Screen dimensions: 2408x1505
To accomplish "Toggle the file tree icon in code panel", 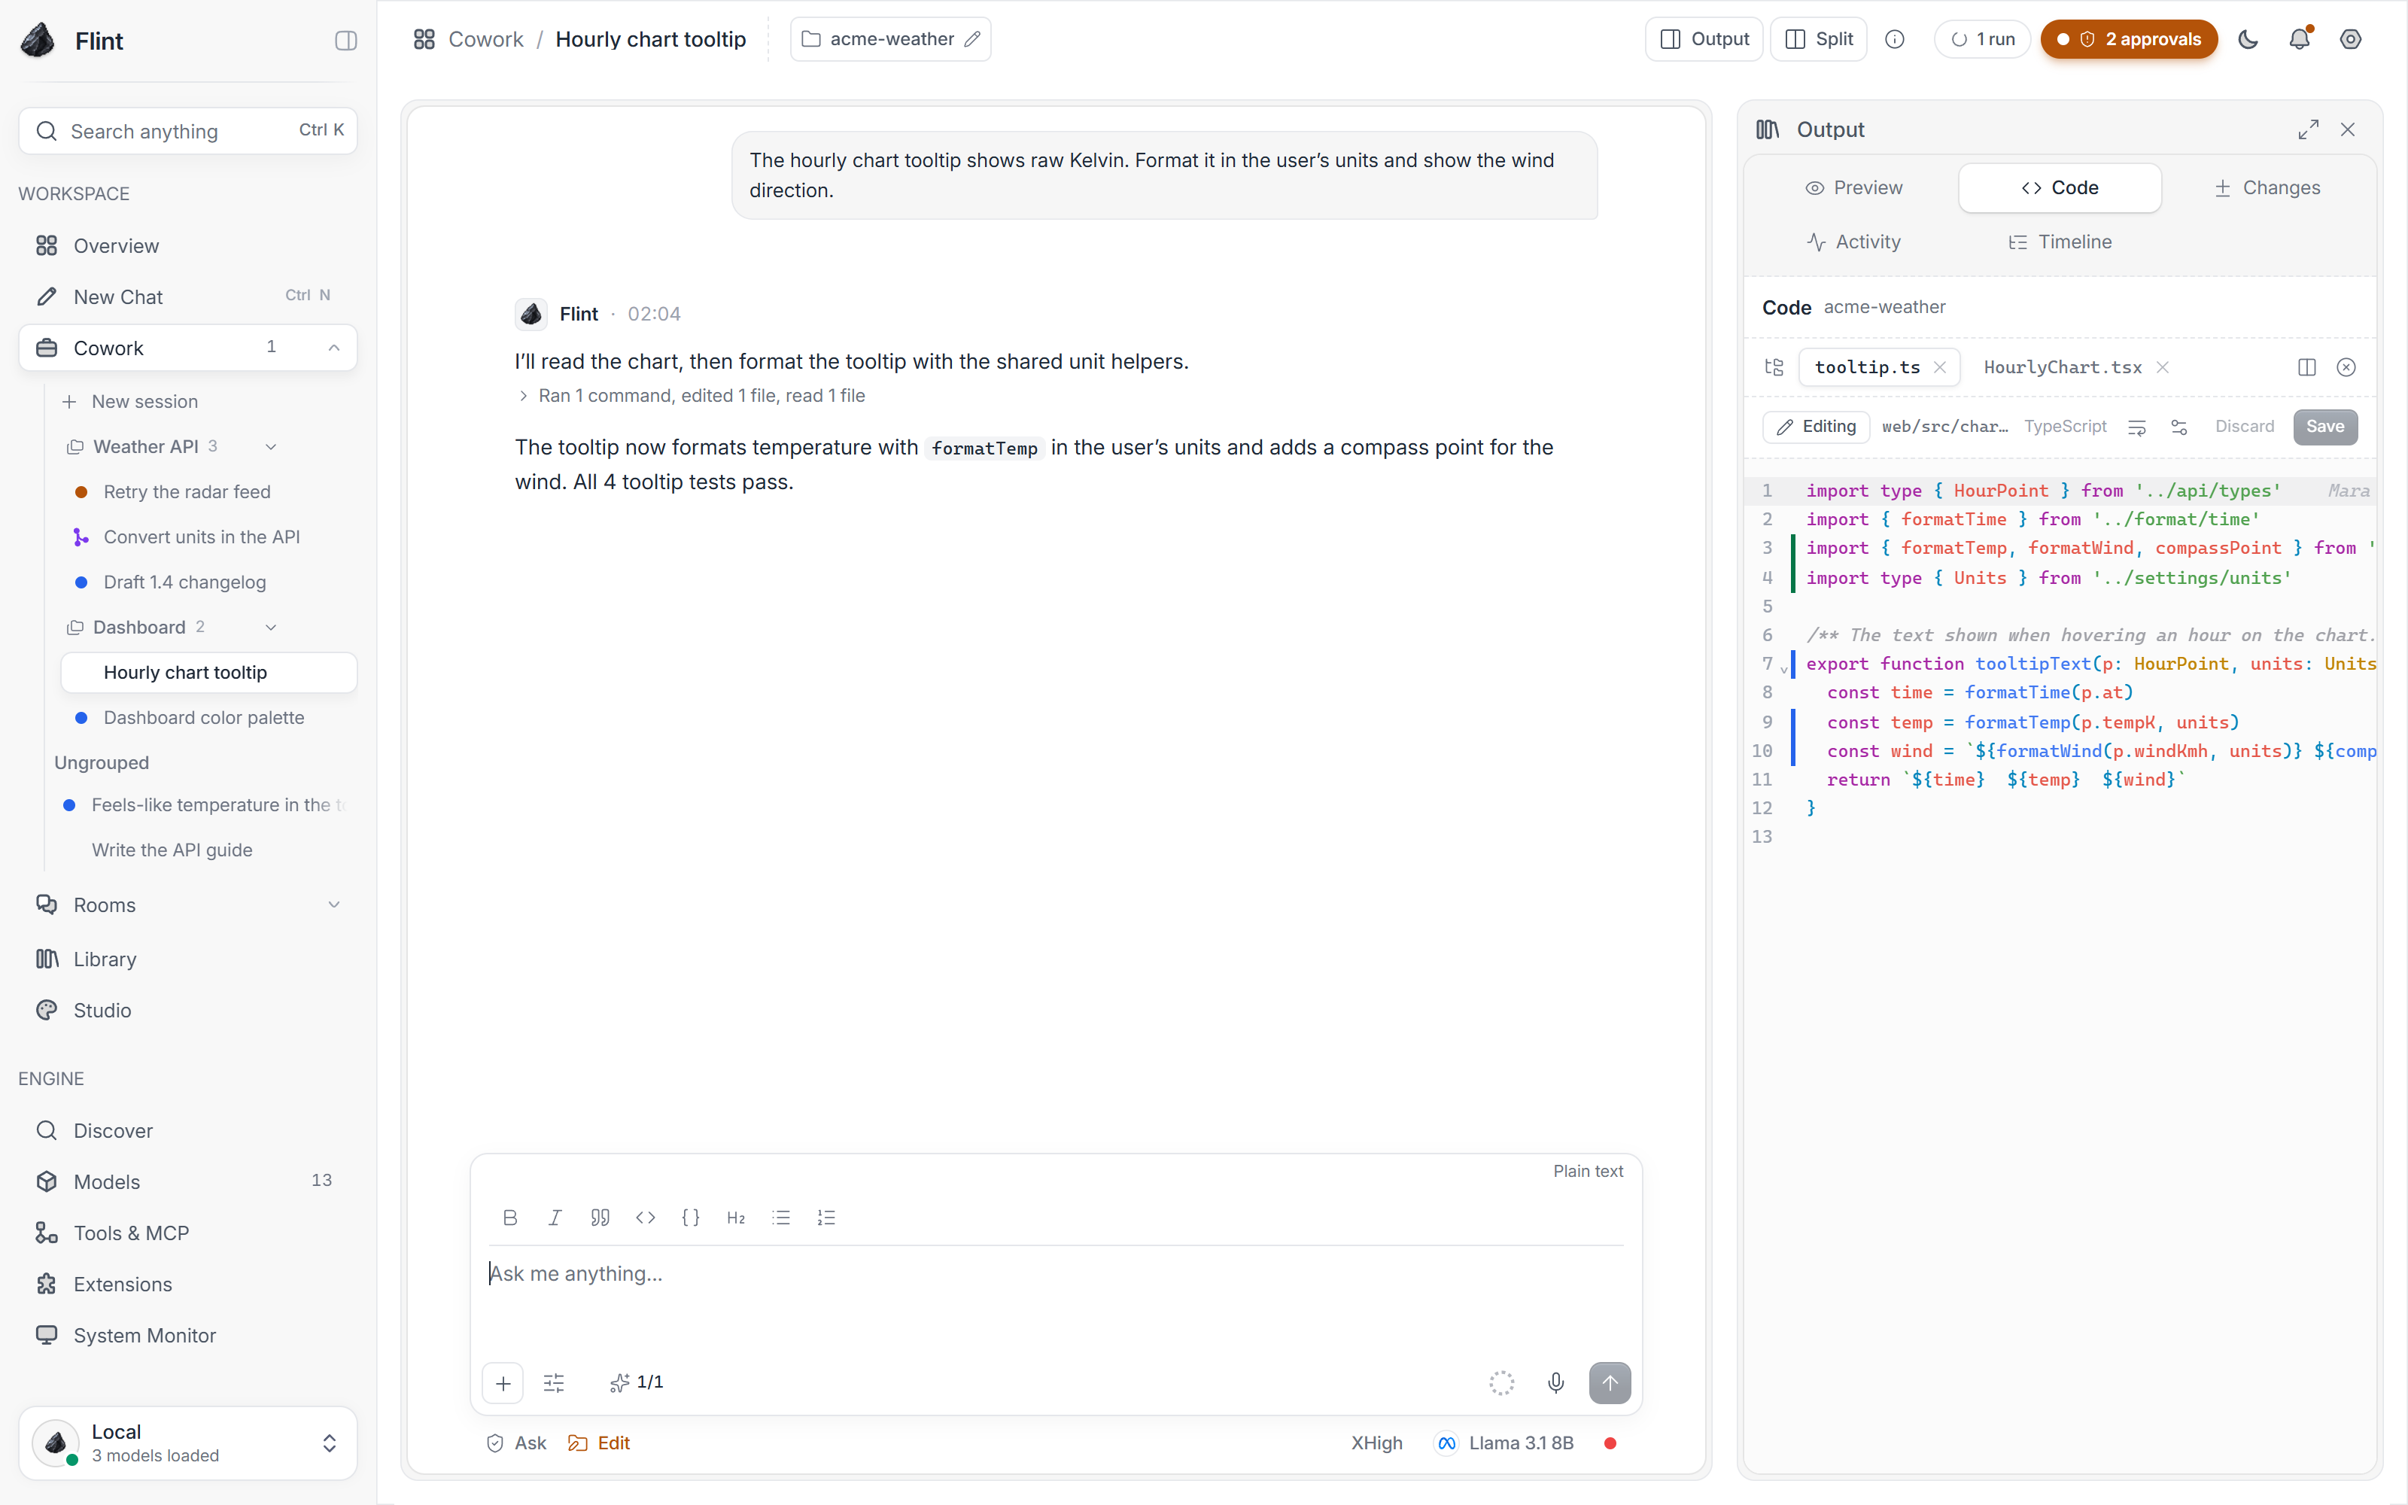I will coord(1774,367).
